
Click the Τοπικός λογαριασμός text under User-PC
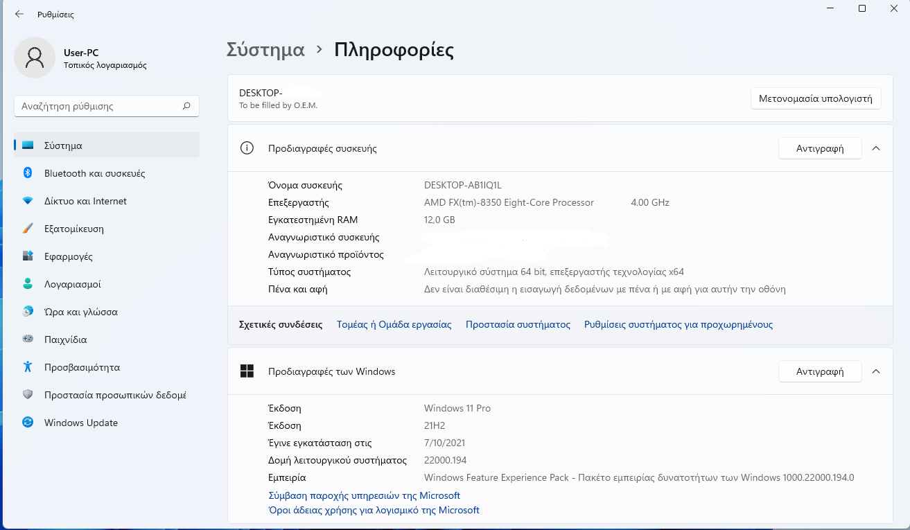[x=105, y=65]
